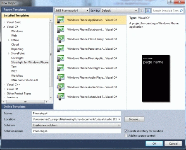The height and width of the screenshot is (150, 186).
Task: Click the template tree vertical scrollbar
Action: (51, 54)
